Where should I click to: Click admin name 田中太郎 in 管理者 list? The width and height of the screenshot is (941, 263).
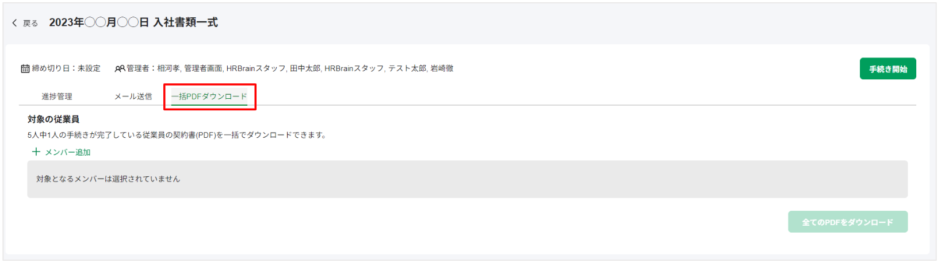click(304, 68)
